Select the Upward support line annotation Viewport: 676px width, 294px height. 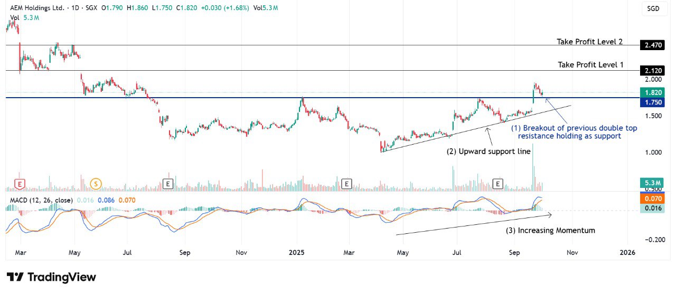(x=489, y=151)
